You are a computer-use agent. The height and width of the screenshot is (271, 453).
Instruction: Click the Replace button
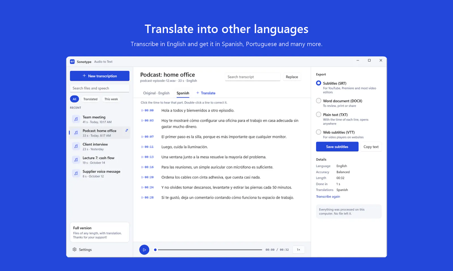point(292,77)
